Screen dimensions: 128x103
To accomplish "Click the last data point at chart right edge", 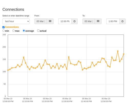I will pyautogui.click(x=124, y=54).
